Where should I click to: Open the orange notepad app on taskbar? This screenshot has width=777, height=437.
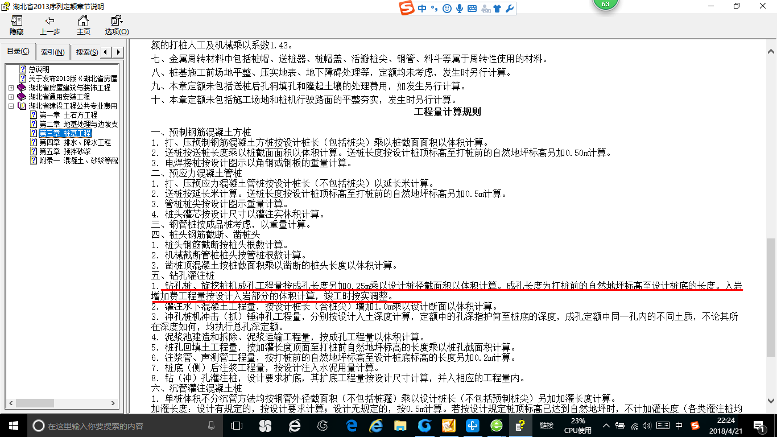pyautogui.click(x=449, y=426)
